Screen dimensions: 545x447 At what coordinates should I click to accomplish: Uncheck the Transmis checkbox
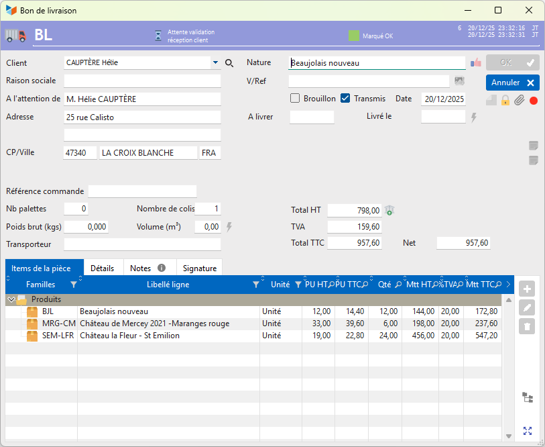[x=345, y=99]
